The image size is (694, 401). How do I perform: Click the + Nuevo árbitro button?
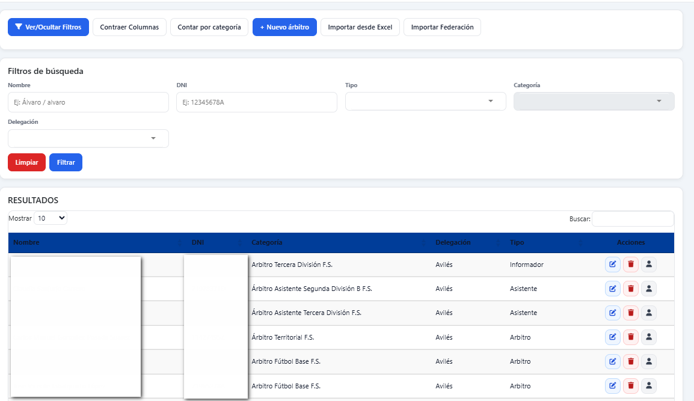click(x=284, y=27)
